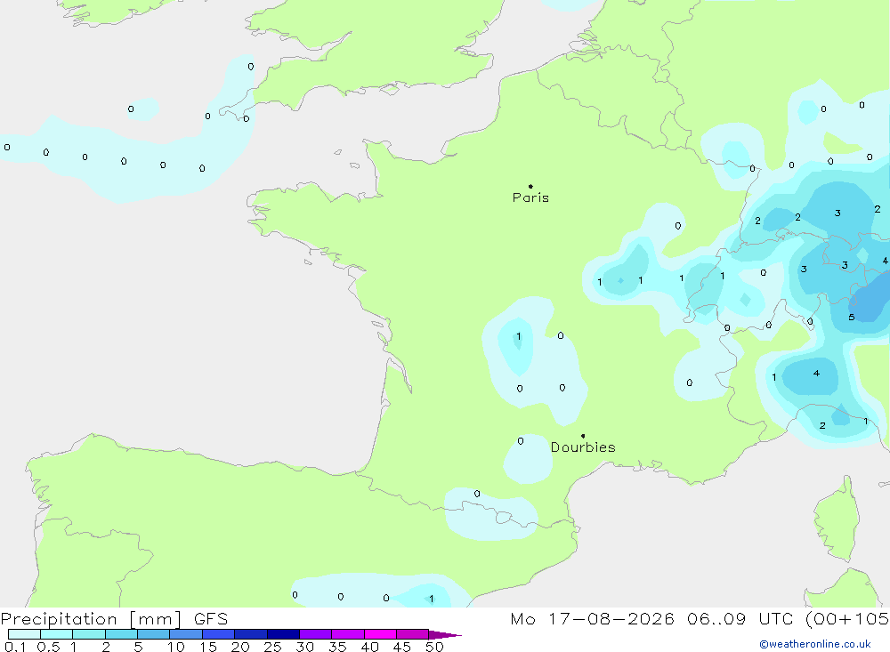890x652 pixels.
Task: Click the Corsica island on the map
Action: coord(837,519)
